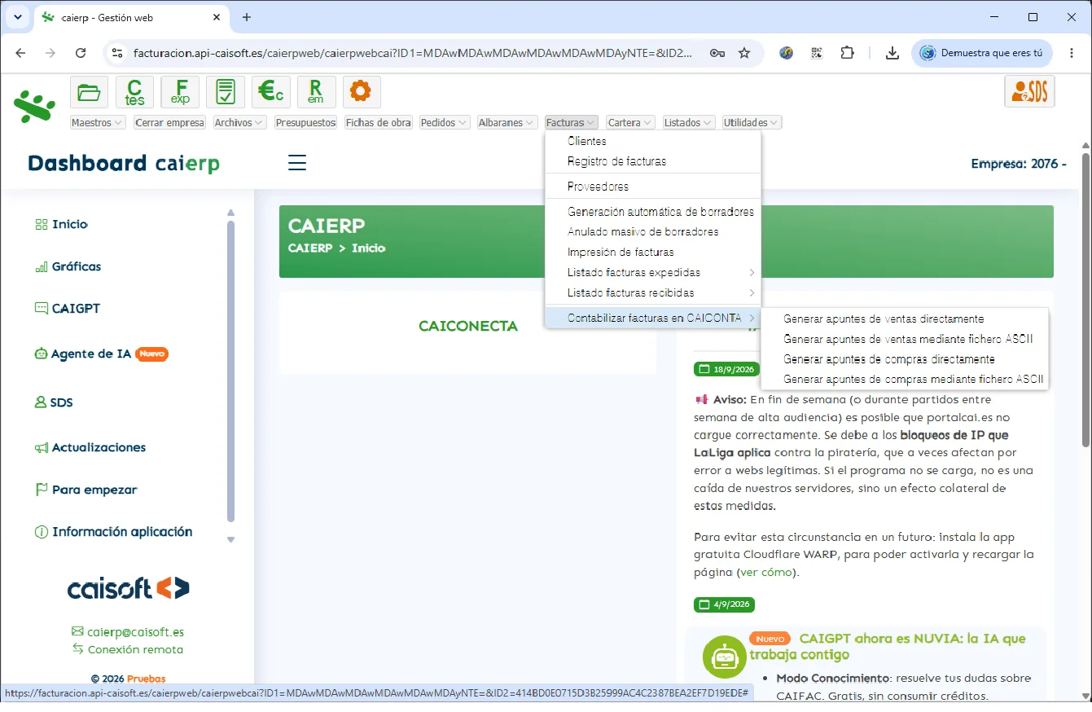Open the checklist document toolbar icon
This screenshot has width=1092, height=712.
point(226,92)
